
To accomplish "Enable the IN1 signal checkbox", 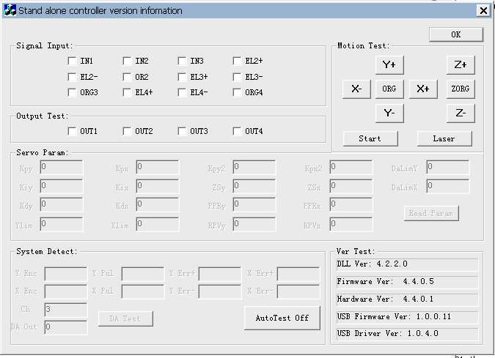I will coord(73,61).
